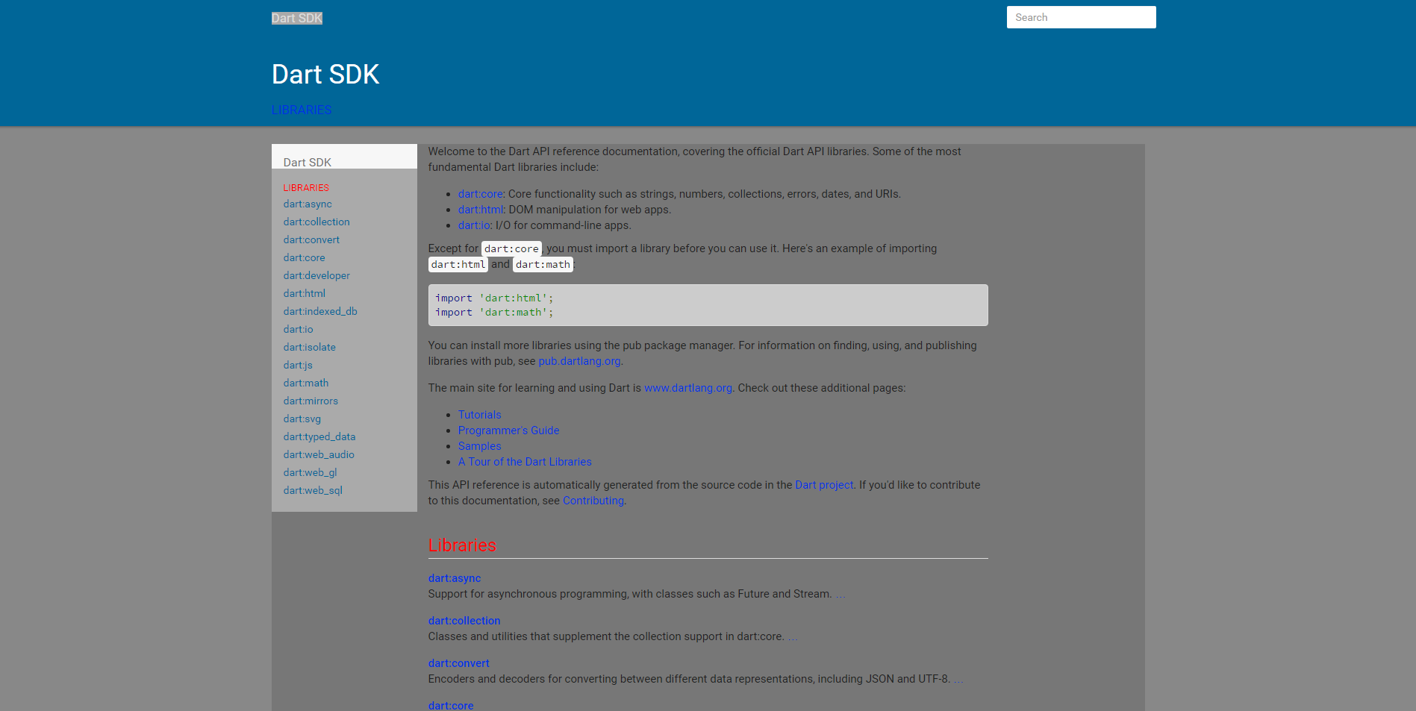Select Dart SDK heading in sidebar
This screenshot has width=1416, height=711.
click(x=308, y=162)
